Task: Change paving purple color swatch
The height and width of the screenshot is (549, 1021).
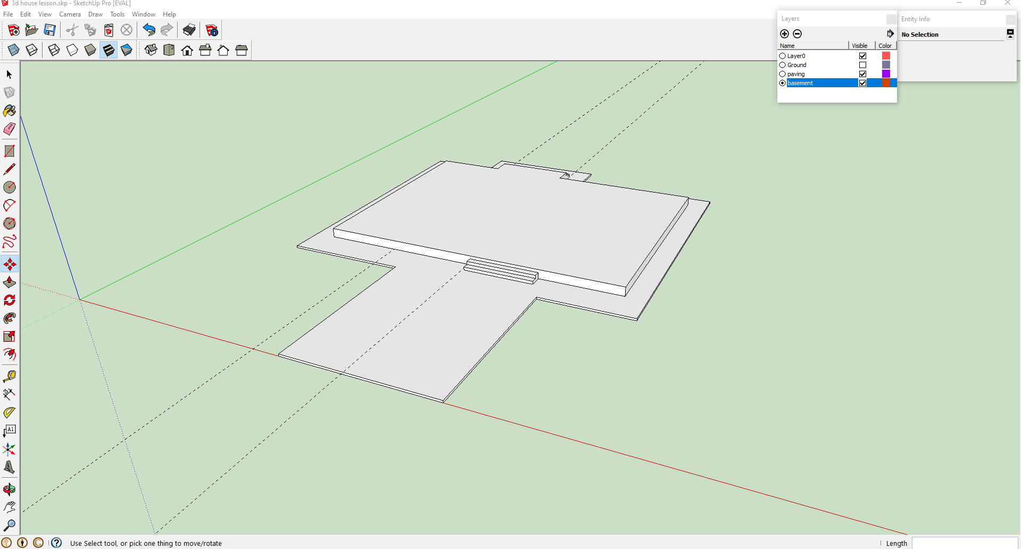Action: coord(886,74)
